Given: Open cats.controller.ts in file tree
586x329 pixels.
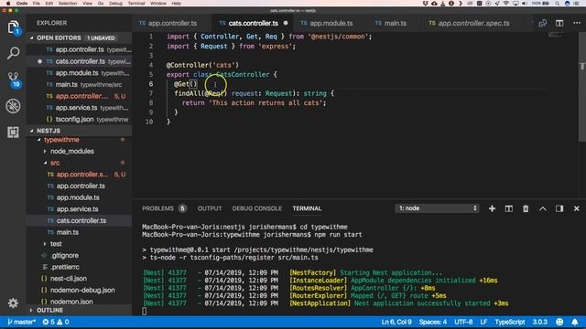Looking at the screenshot, I should 81,221.
